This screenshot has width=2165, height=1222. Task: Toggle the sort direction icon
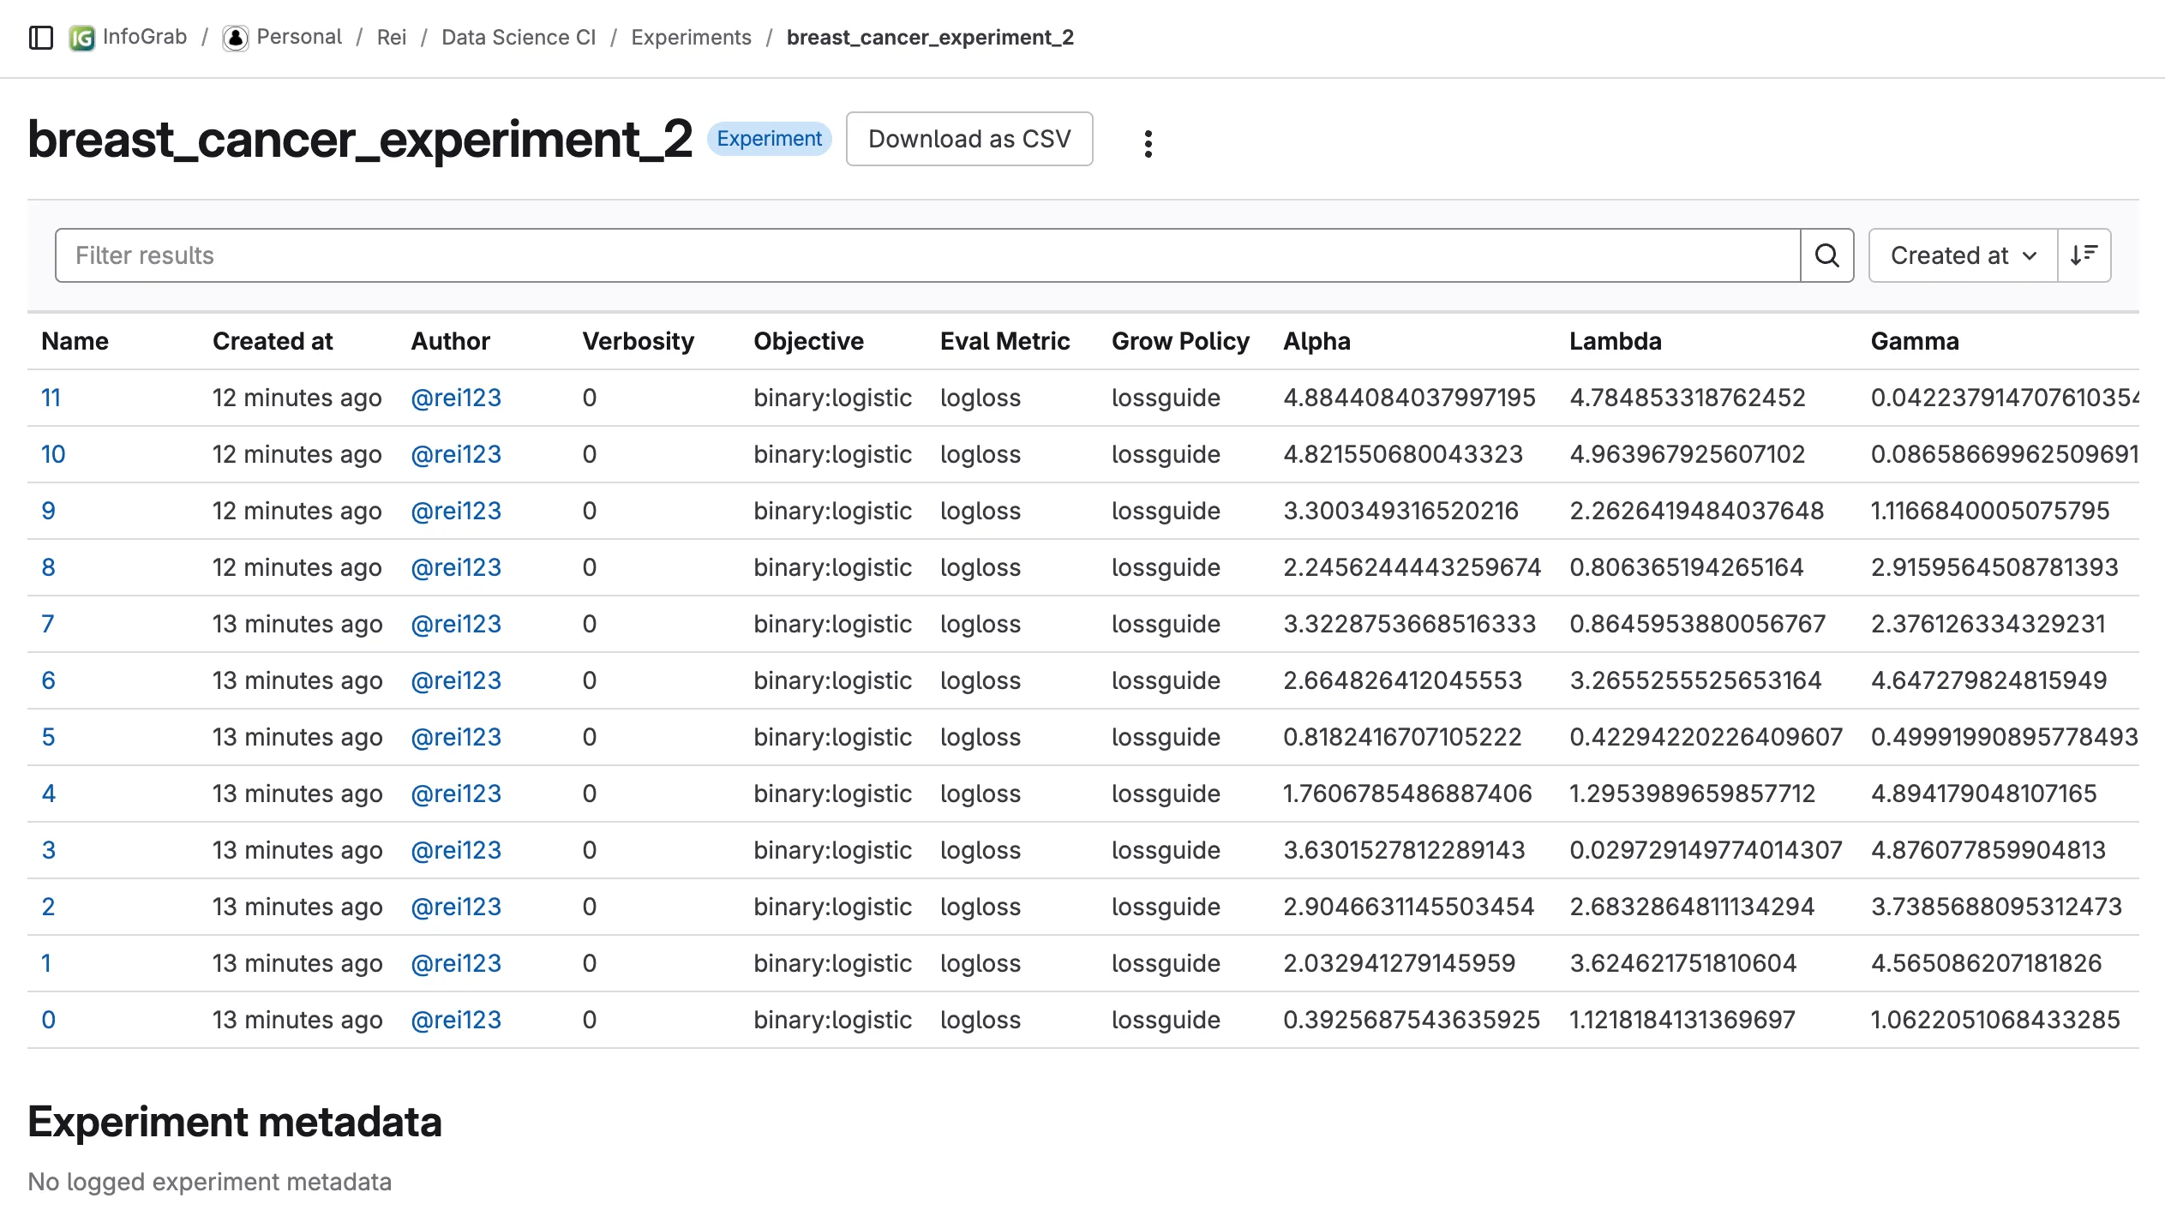2084,255
